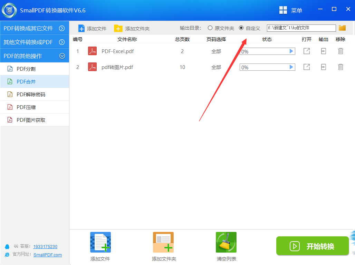Select PDF分割 in the sidebar
This screenshot has height=265, width=355.
coord(35,69)
